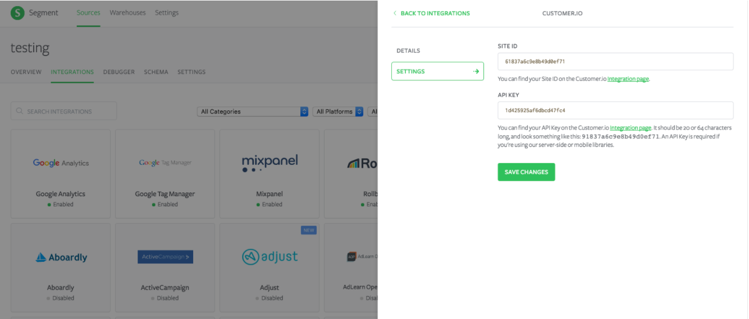Open the top Settings navigation item
The width and height of the screenshot is (749, 319).
(167, 12)
